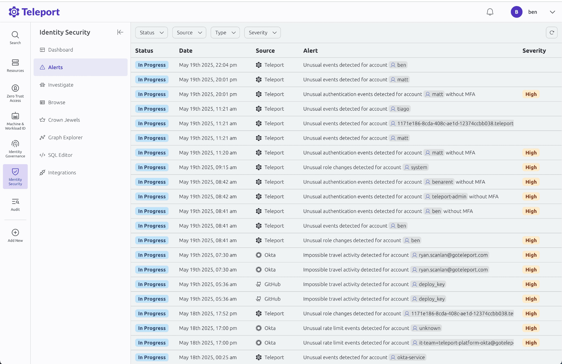The height and width of the screenshot is (364, 562).
Task: Click the Teleport logo
Action: tap(34, 12)
